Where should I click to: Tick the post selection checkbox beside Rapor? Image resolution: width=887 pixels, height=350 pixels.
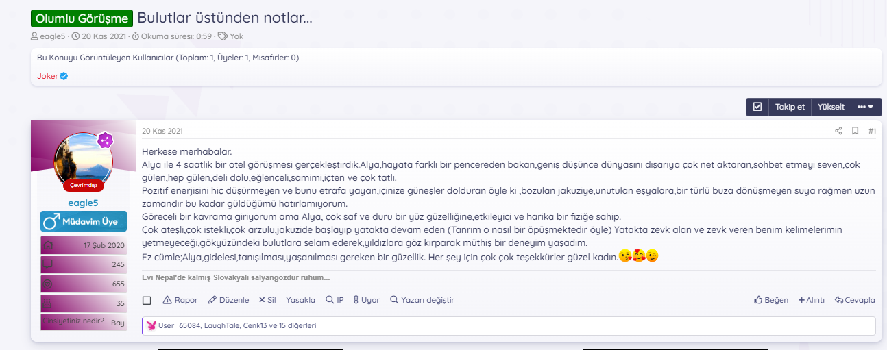tap(147, 300)
